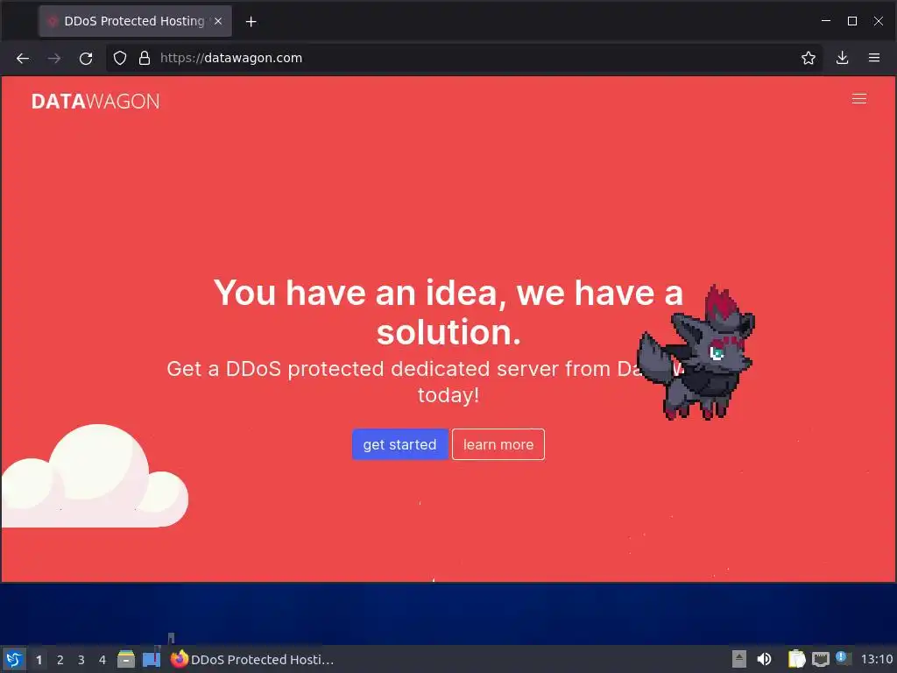This screenshot has height=673, width=897.
Task: Click the DATAWAGON logo
Action: pos(95,102)
